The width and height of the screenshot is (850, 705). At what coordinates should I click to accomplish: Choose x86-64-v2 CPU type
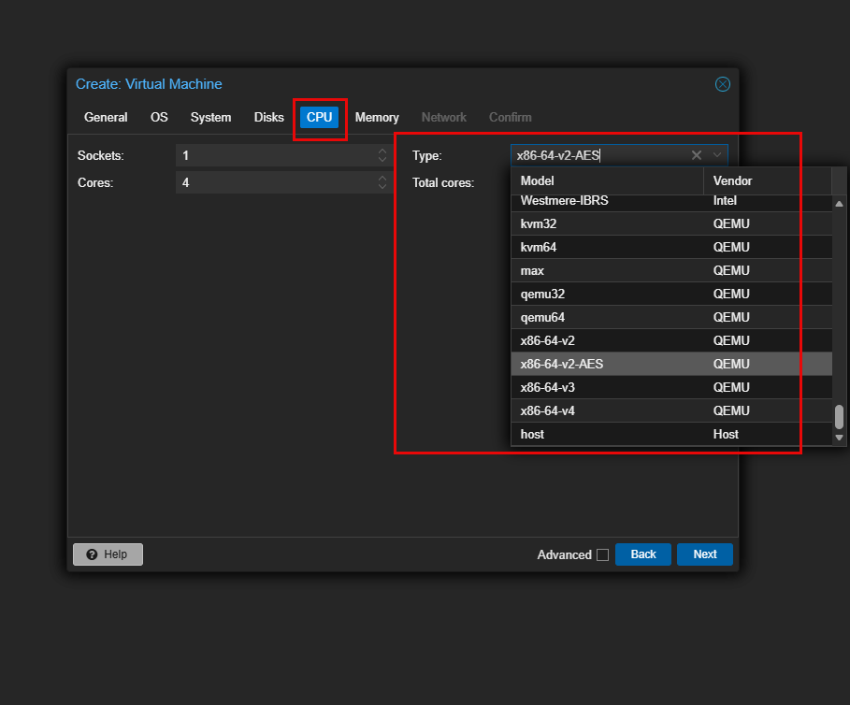(671, 340)
